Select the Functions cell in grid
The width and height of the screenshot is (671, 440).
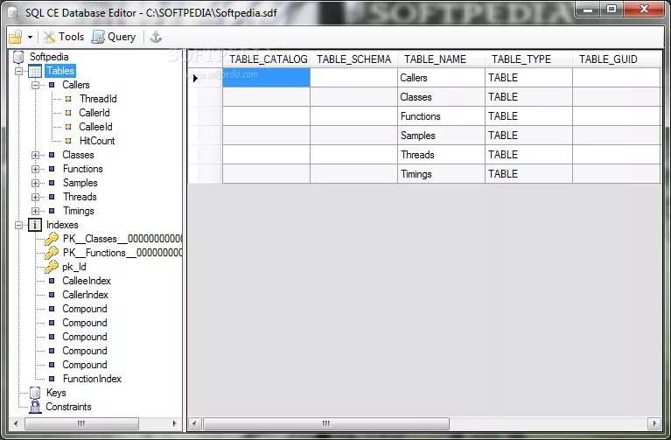(441, 116)
